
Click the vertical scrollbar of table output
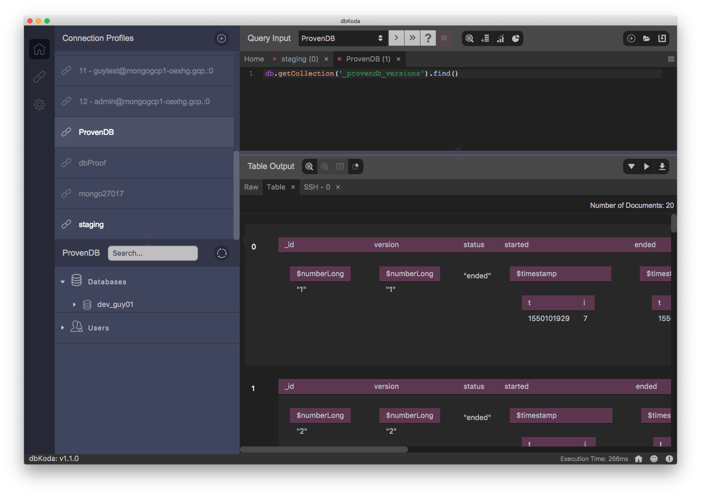[x=674, y=223]
